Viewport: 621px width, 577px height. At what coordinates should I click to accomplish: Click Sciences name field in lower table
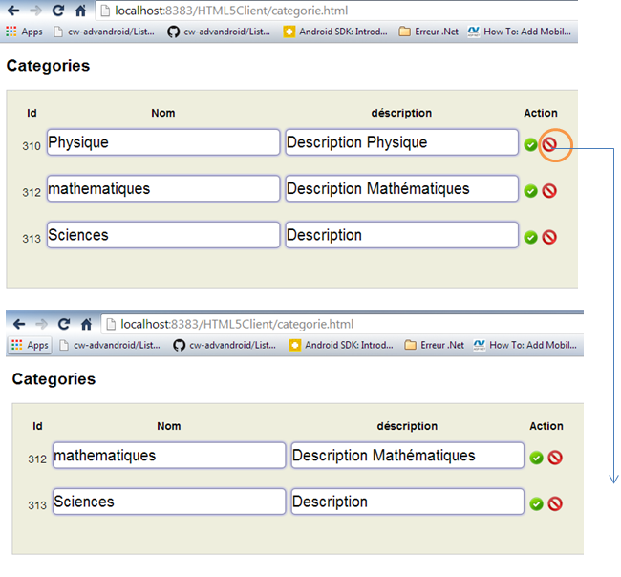(169, 502)
